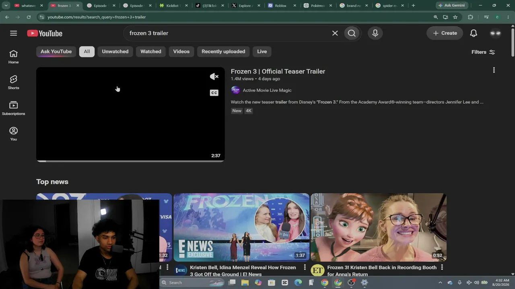Screen dimensions: 515x289
Task: Select the Live filter chip
Action: click(262, 51)
